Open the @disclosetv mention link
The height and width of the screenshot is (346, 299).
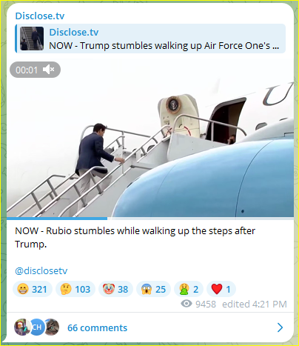[x=41, y=271]
